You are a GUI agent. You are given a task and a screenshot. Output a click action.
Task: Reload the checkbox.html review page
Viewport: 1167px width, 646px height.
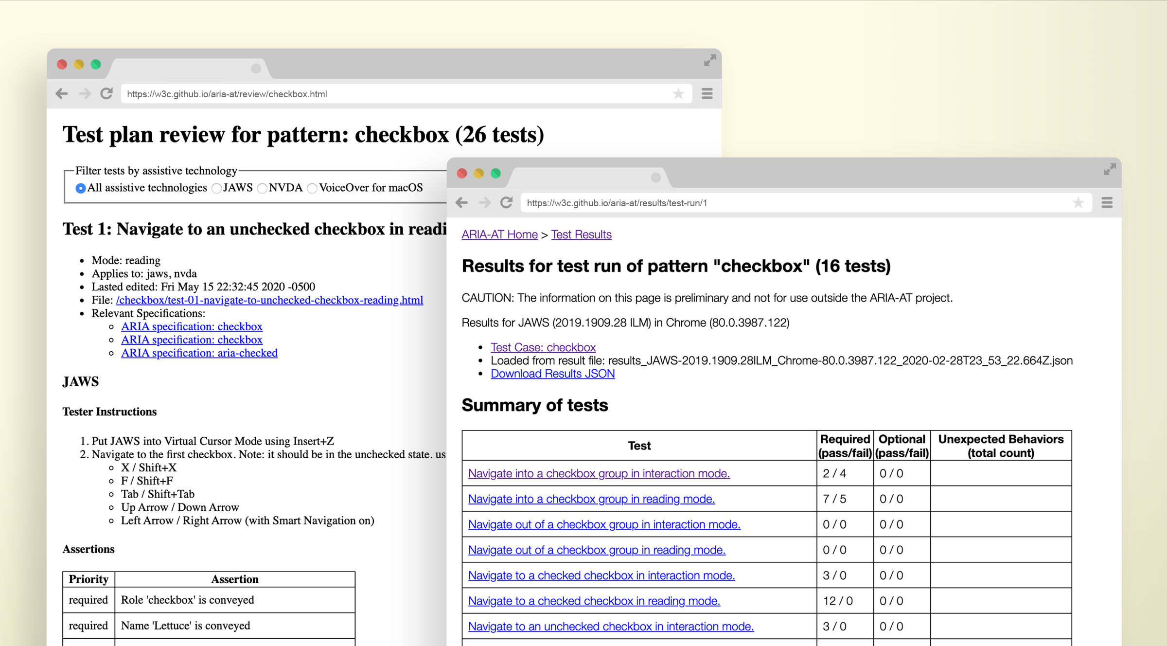click(x=106, y=93)
